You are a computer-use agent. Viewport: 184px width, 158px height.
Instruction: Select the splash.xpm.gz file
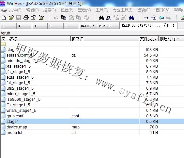click(x=19, y=55)
